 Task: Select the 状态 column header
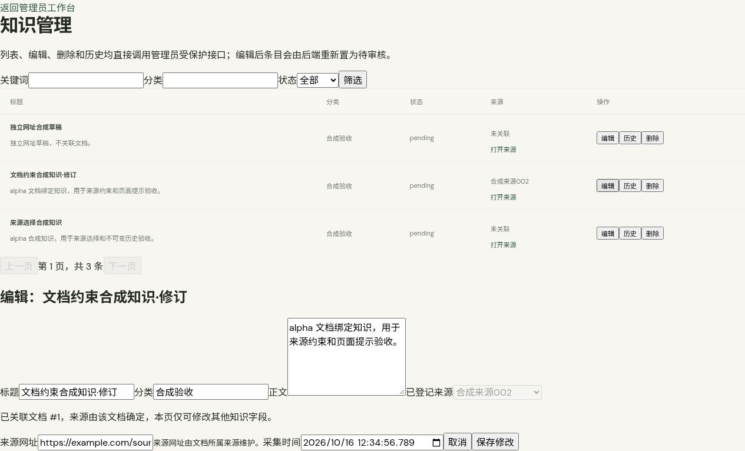pyautogui.click(x=416, y=102)
